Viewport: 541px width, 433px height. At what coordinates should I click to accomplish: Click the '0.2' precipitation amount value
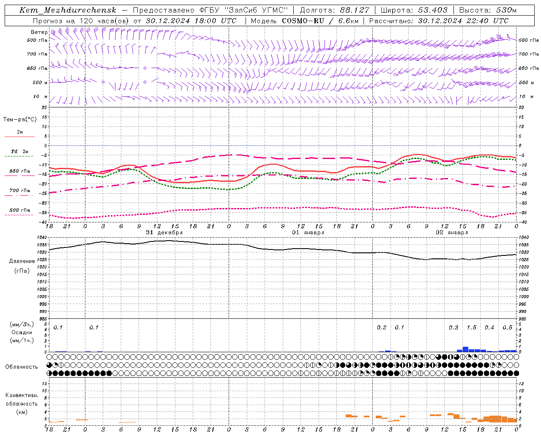click(382, 328)
